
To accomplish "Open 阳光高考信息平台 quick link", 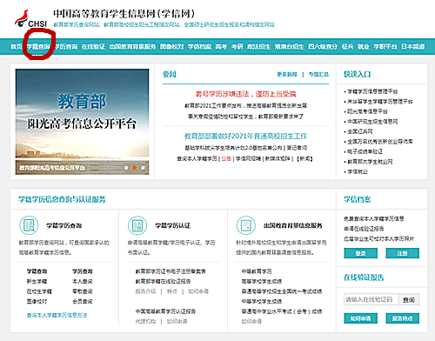I will pyautogui.click(x=367, y=111).
